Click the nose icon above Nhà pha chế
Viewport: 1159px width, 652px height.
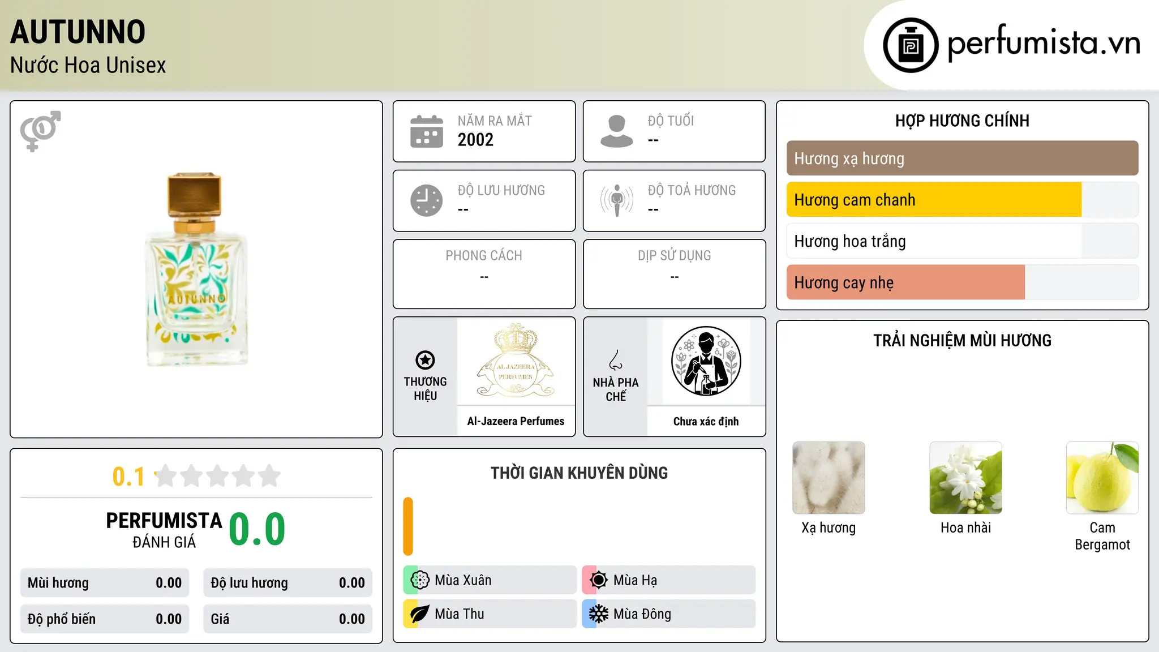click(616, 360)
